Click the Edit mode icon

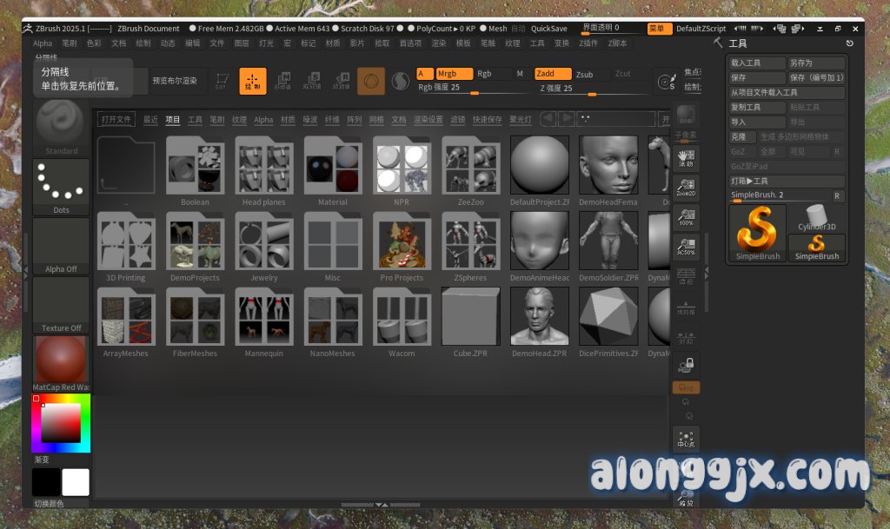click(221, 81)
